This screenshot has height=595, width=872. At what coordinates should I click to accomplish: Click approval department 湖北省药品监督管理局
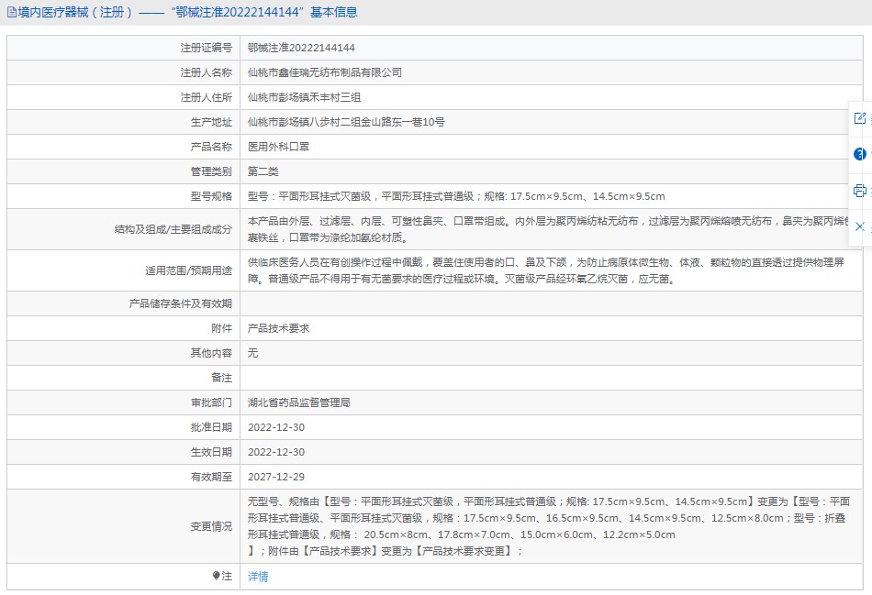(x=299, y=402)
